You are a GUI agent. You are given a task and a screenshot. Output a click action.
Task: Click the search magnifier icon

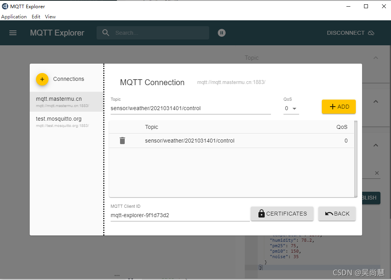(106, 33)
